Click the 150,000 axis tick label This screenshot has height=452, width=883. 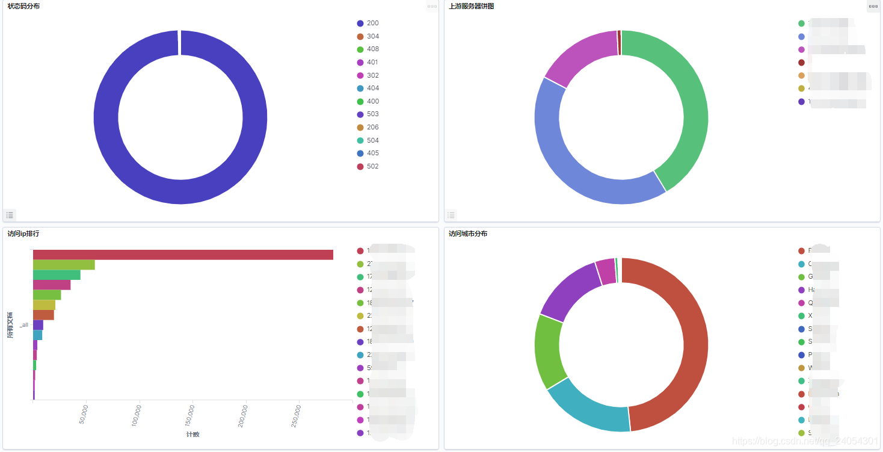(191, 415)
